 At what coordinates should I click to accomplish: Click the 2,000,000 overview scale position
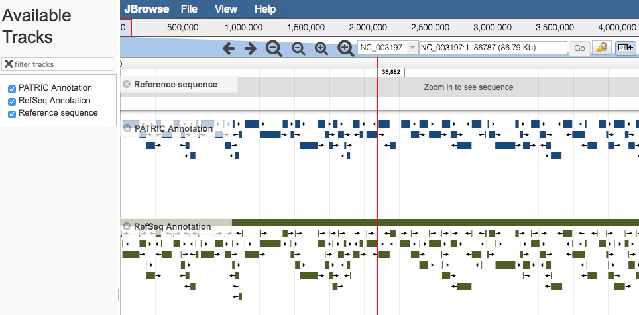(x=368, y=28)
